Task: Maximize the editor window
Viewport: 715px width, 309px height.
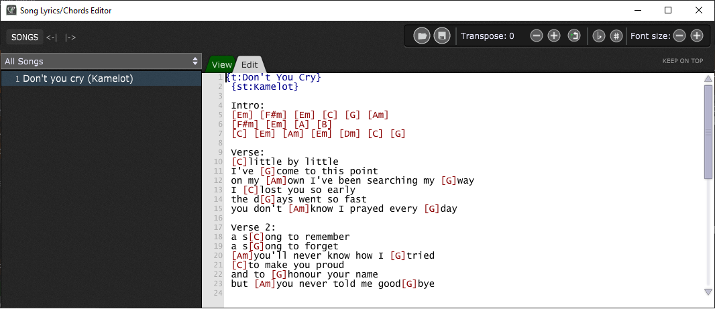Action: [x=668, y=11]
